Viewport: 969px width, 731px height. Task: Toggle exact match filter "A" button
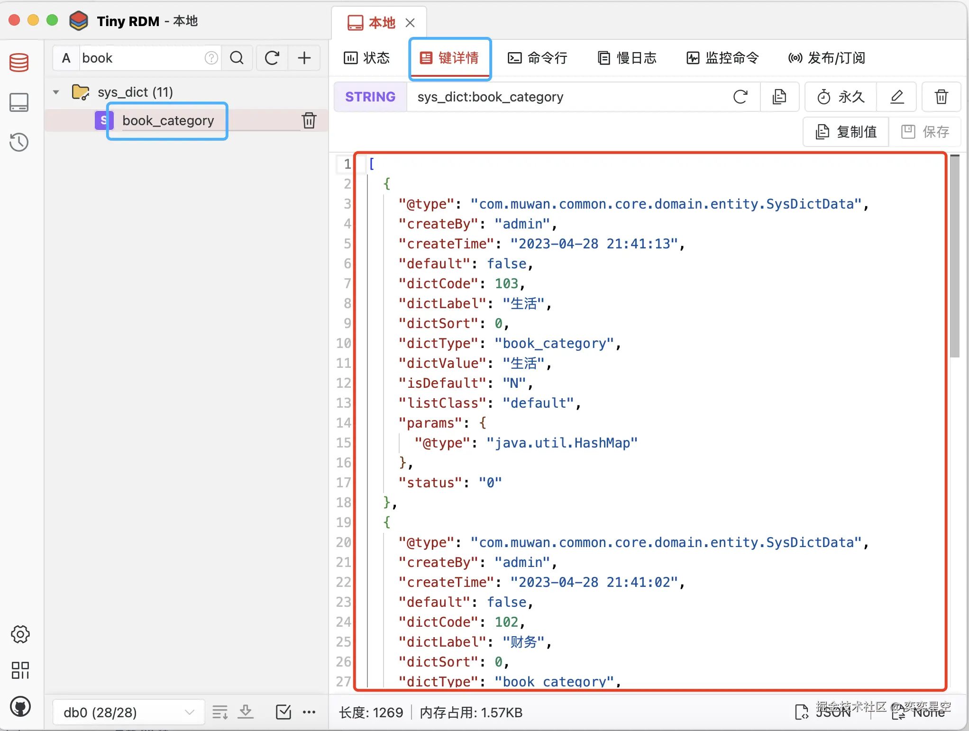66,58
